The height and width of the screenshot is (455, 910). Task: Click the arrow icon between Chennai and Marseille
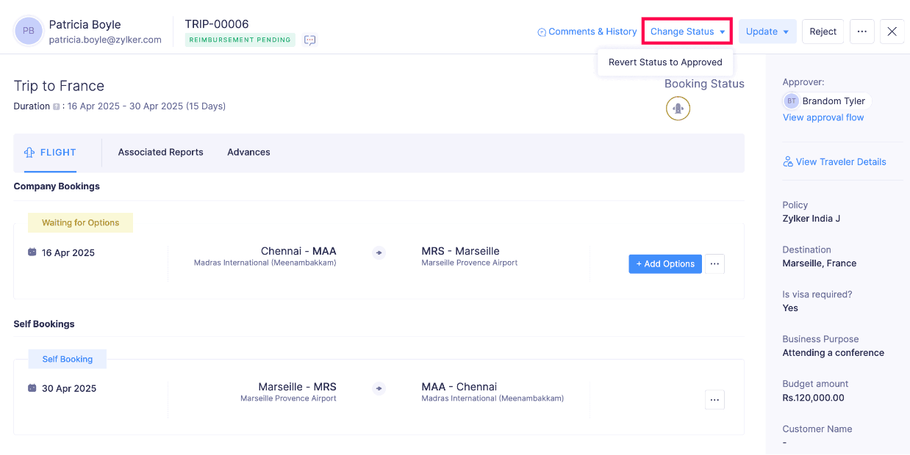coord(379,253)
